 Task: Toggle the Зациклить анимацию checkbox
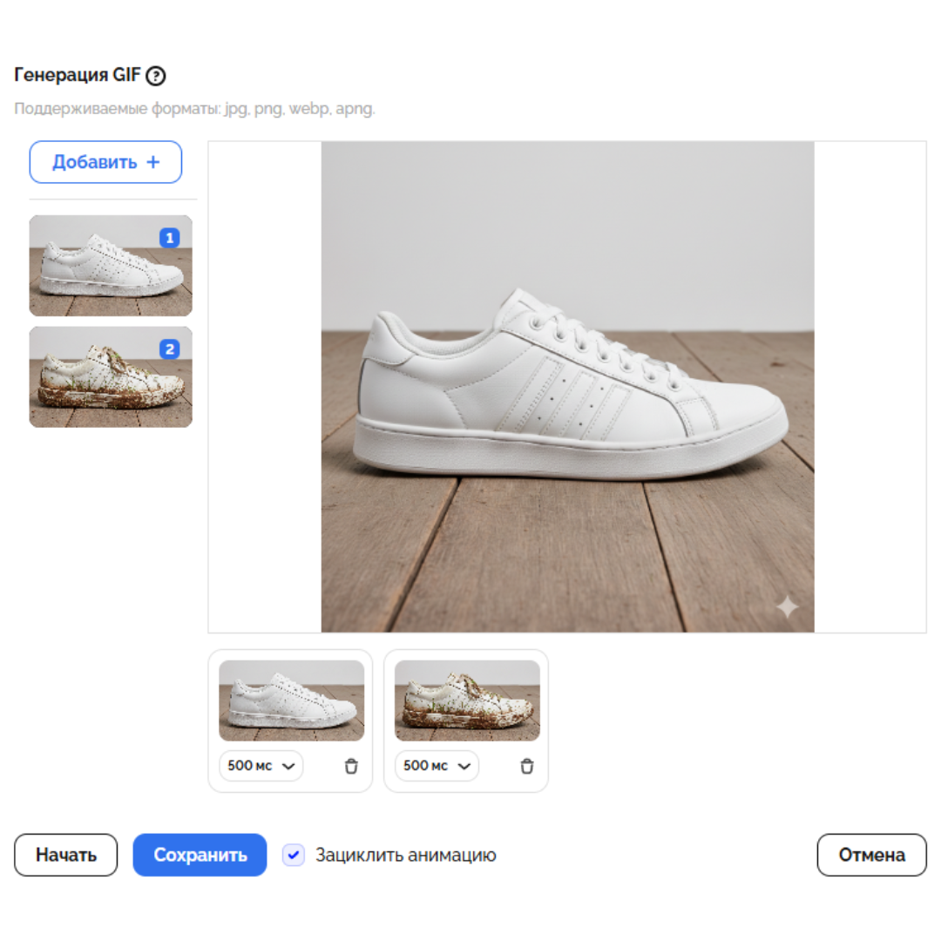294,855
